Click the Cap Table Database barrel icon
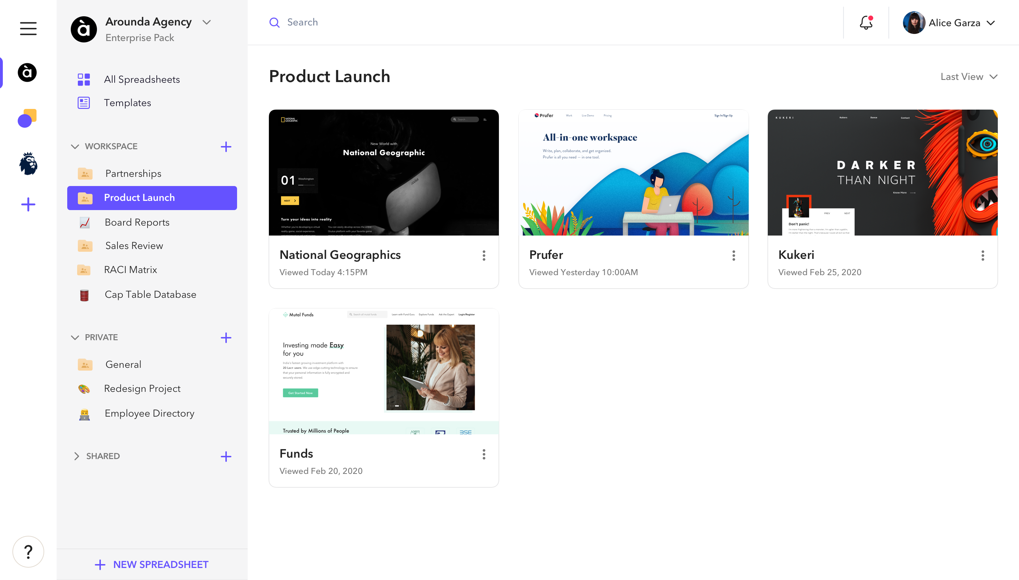Viewport: 1019px width, 580px height. tap(84, 295)
